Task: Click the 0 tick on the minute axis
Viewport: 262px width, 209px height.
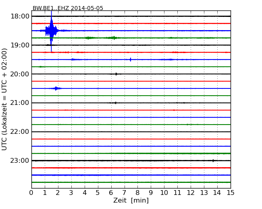Action: tap(31, 193)
